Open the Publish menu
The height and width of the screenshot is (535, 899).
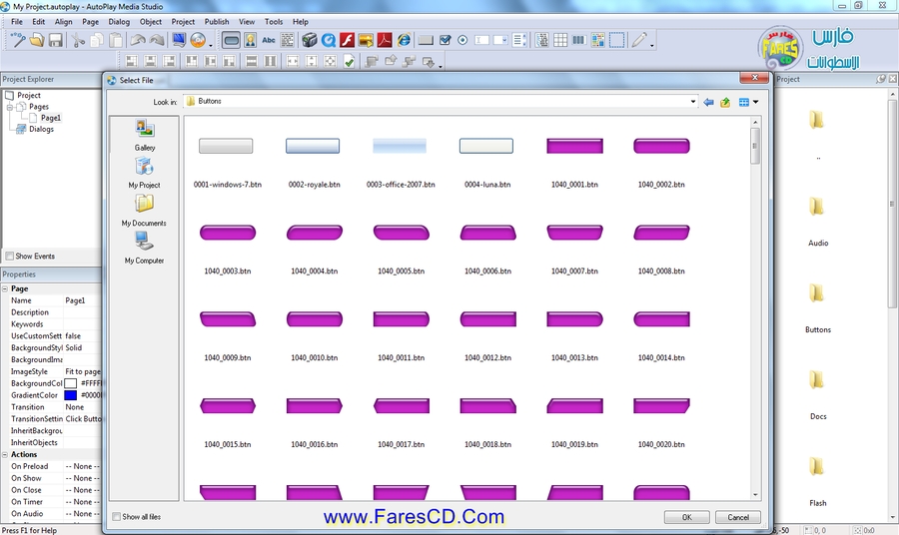pos(216,21)
